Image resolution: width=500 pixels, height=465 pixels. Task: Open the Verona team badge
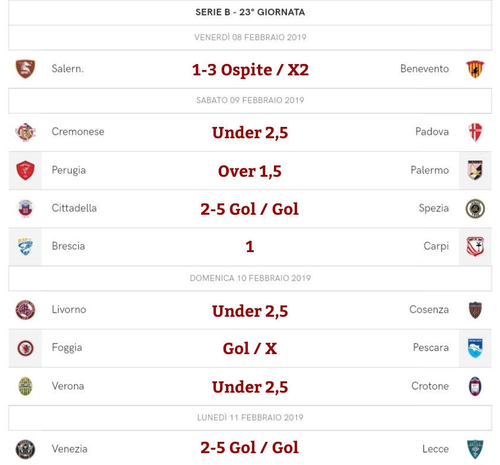coord(25,386)
